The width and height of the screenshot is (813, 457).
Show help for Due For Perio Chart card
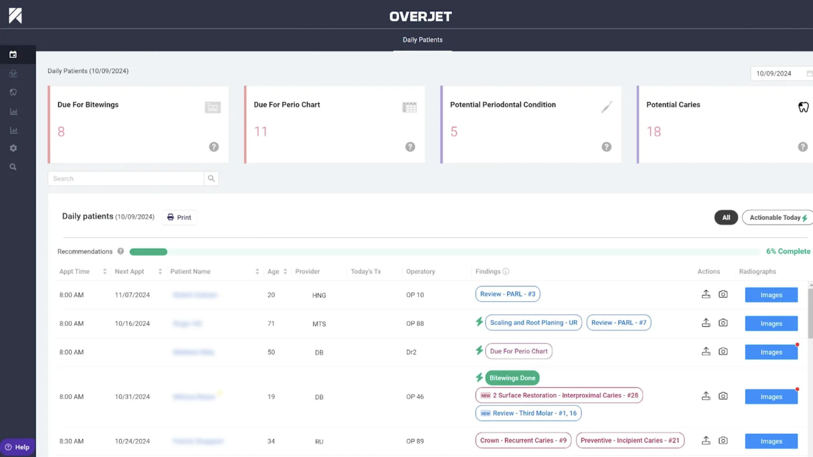[x=410, y=147]
